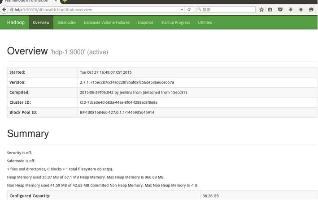The width and height of the screenshot is (318, 203).
Task: Select the Started date value
Action: 106,72
